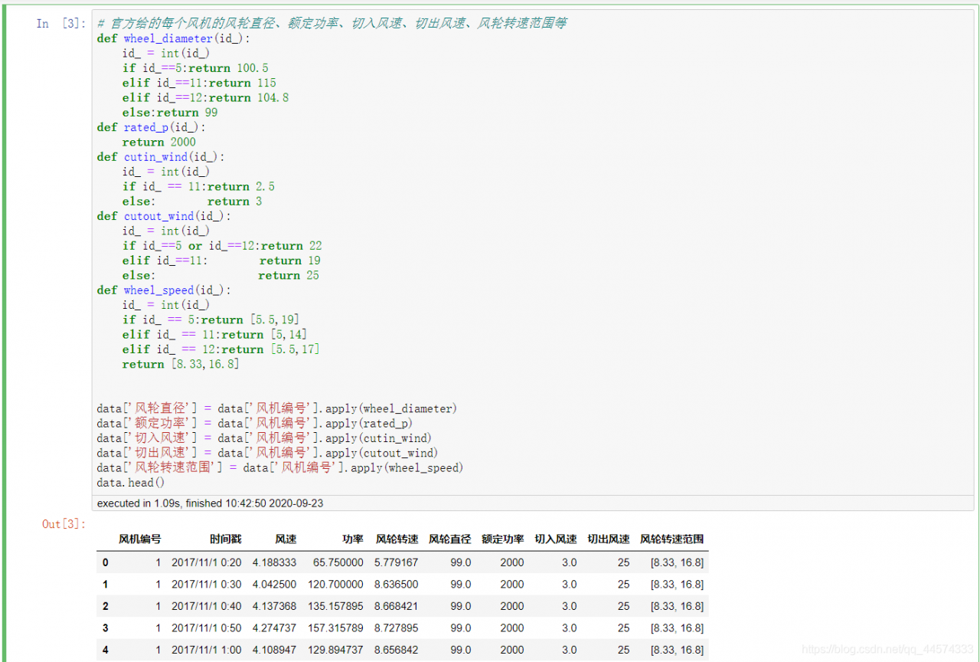This screenshot has height=662, width=980.
Task: Click the wheel speed value 5.779167
Action: (x=397, y=562)
